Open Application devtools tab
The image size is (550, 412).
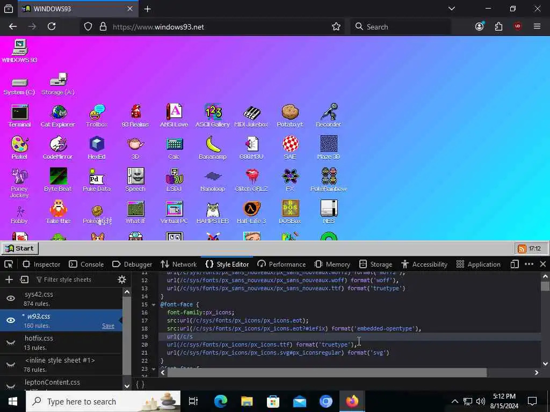point(479,264)
